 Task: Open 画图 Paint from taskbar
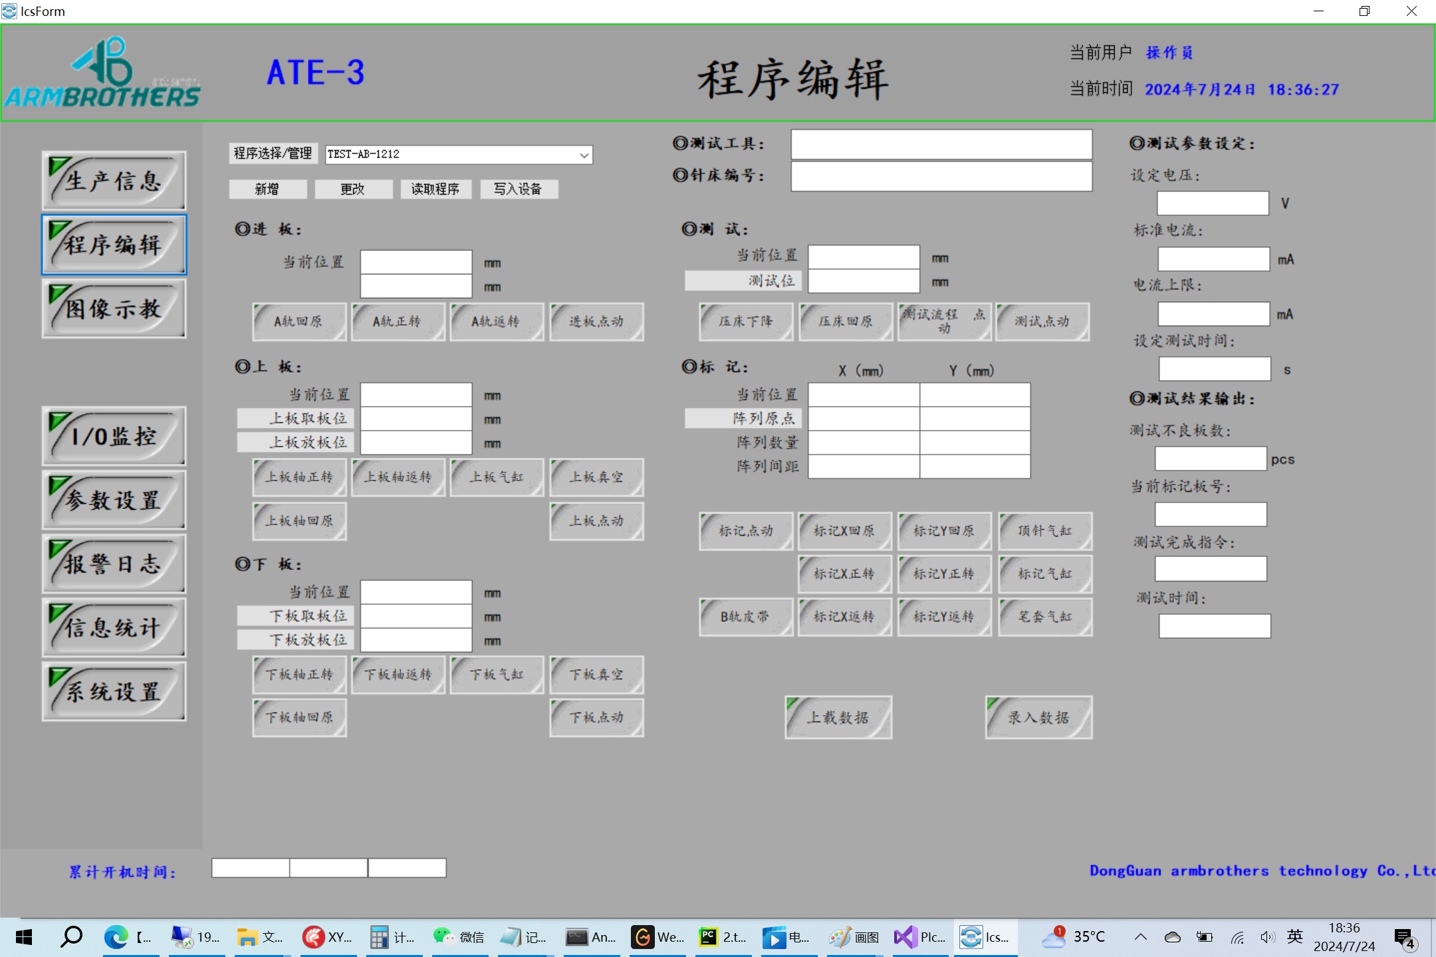pyautogui.click(x=854, y=937)
